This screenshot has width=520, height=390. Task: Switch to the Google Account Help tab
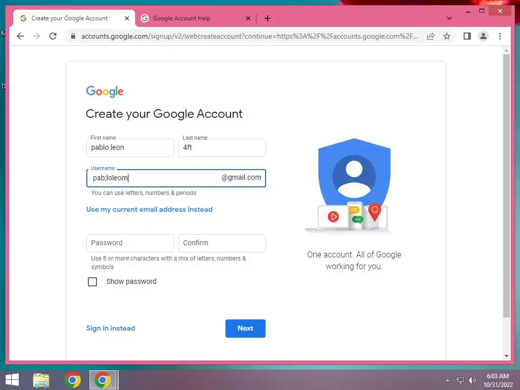(196, 18)
